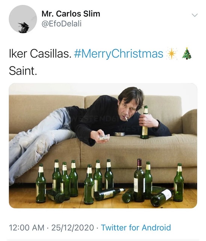Click the 25/12/2020 date
The height and width of the screenshot is (241, 206).
click(x=73, y=227)
